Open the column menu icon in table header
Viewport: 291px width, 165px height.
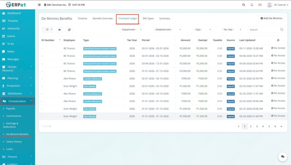(x=278, y=40)
